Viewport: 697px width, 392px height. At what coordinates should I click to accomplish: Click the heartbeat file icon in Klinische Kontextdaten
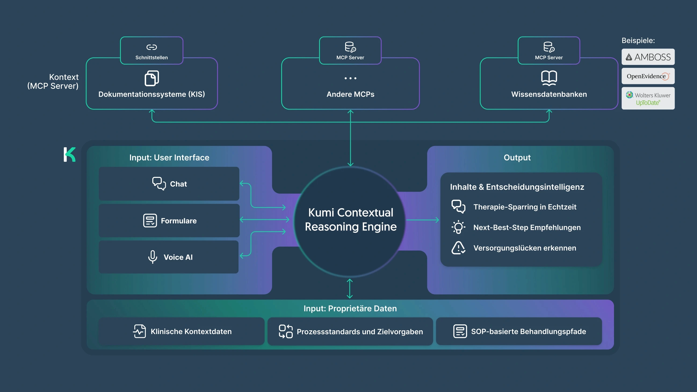(140, 331)
